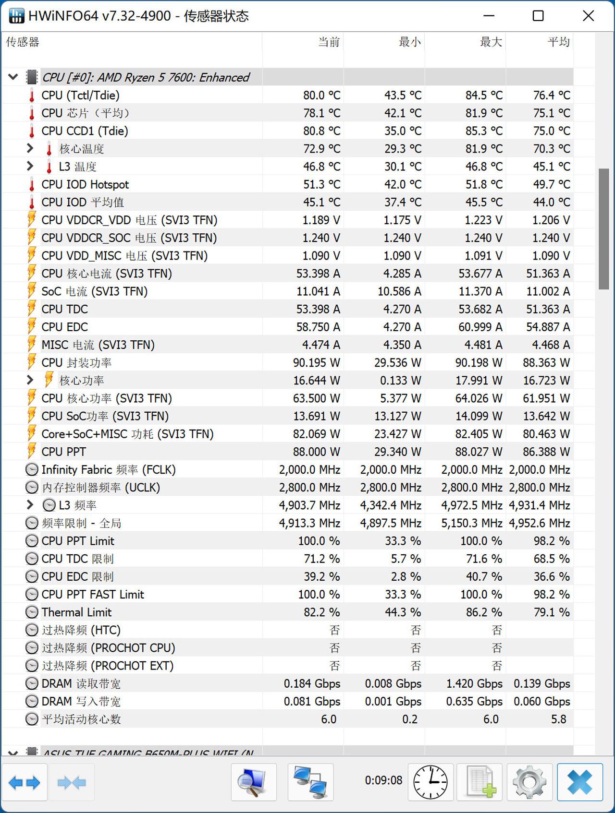The width and height of the screenshot is (615, 813).
Task: Click the clock icon beside DRAM 读取带宽
Action: 32,683
